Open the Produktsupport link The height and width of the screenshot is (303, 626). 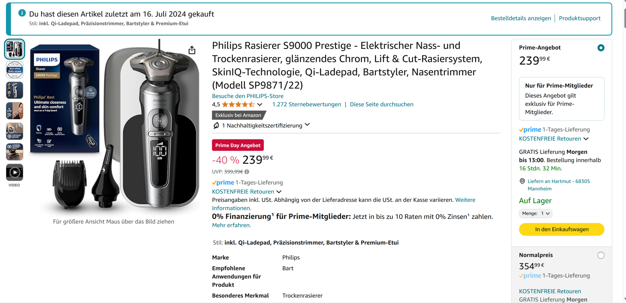[579, 18]
